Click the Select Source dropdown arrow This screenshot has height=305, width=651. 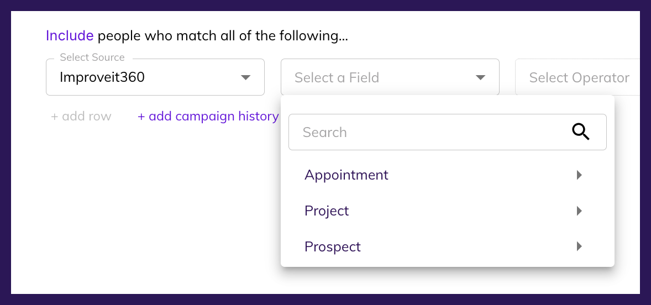(x=246, y=78)
